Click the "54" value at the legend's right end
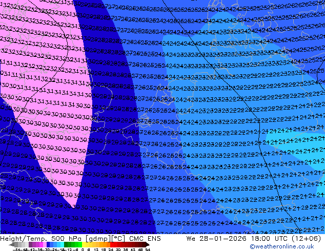Viewport: 325px width, 251px height. coord(148,250)
